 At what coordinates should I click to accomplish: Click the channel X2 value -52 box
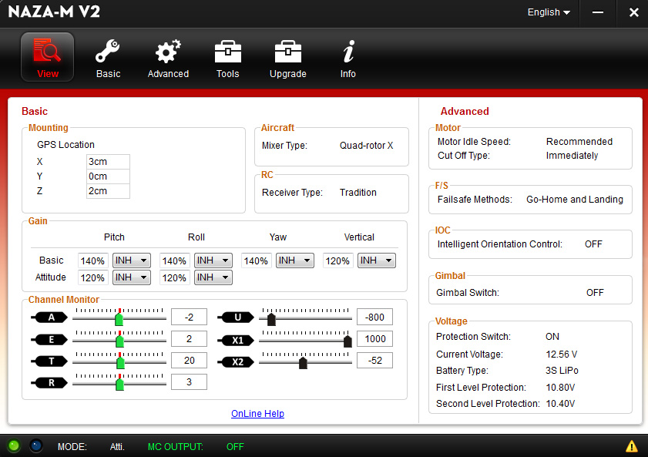[x=374, y=361]
